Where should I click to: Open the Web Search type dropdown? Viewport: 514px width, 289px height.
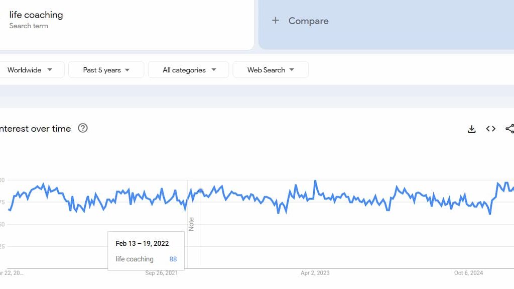271,70
